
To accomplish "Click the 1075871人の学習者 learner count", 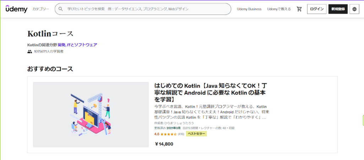I will coord(49,51).
